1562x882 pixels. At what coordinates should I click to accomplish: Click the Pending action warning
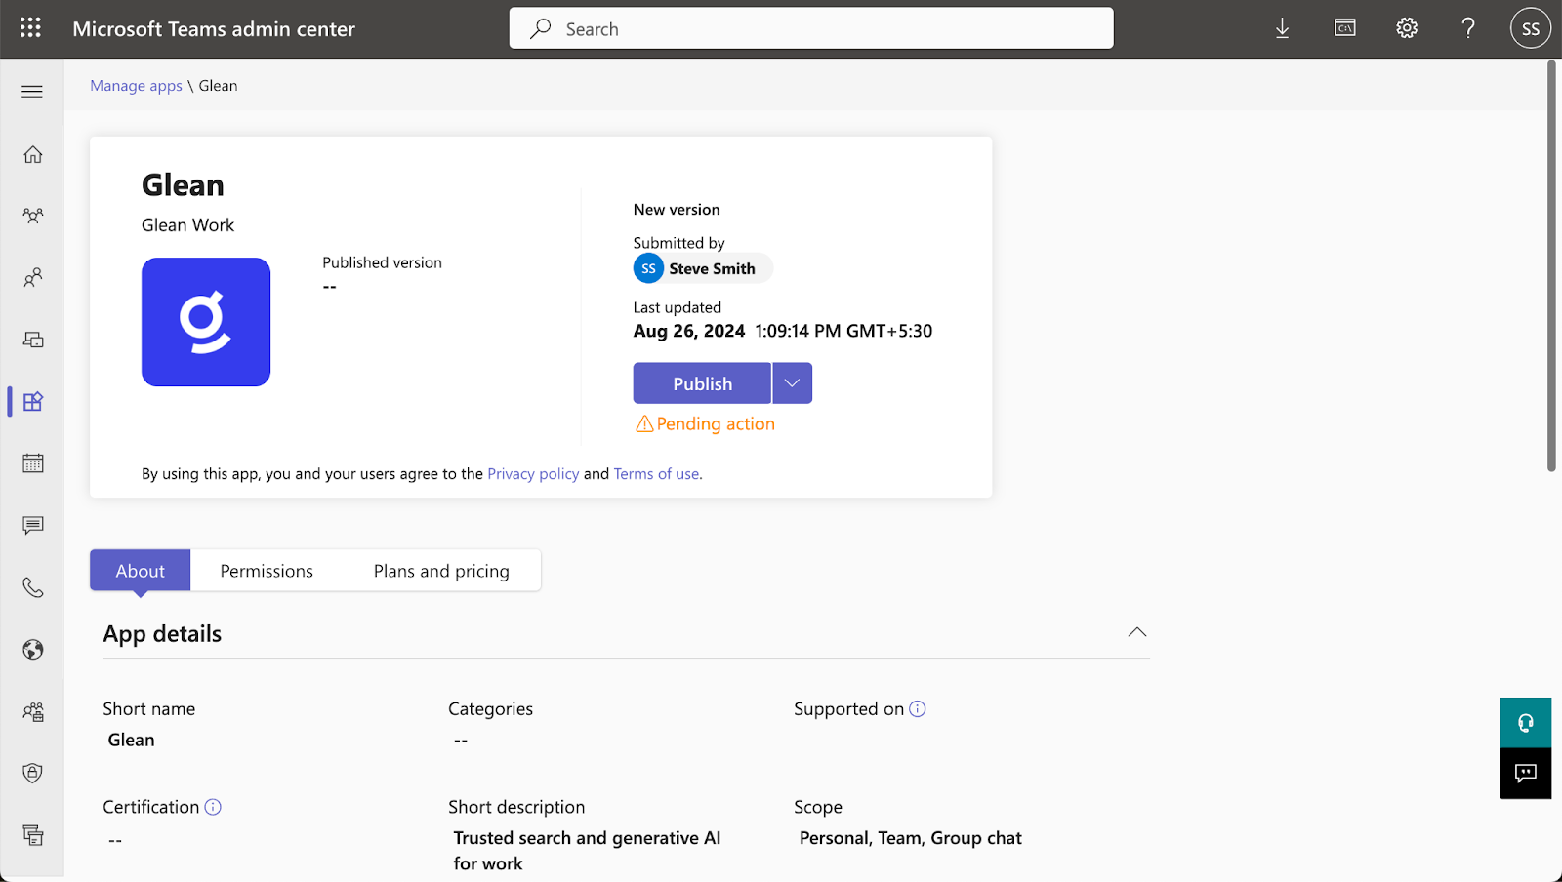pyautogui.click(x=705, y=424)
